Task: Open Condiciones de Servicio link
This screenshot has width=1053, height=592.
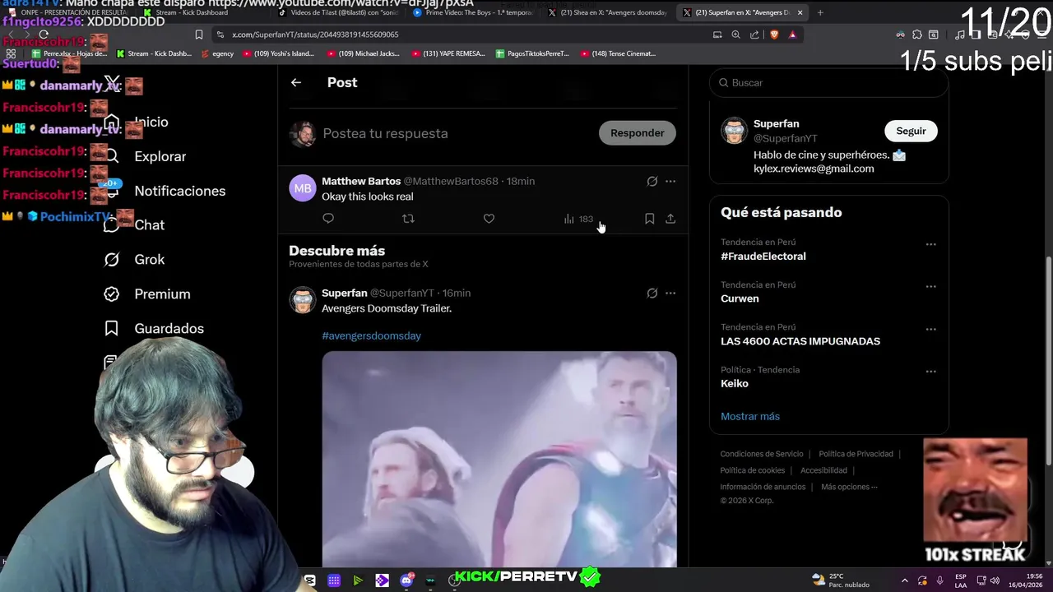Action: click(x=762, y=454)
